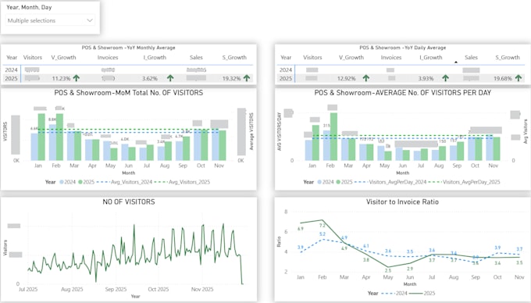Sort Monthly Average table by S_Growth header
The height and width of the screenshot is (303, 531).
[234, 58]
